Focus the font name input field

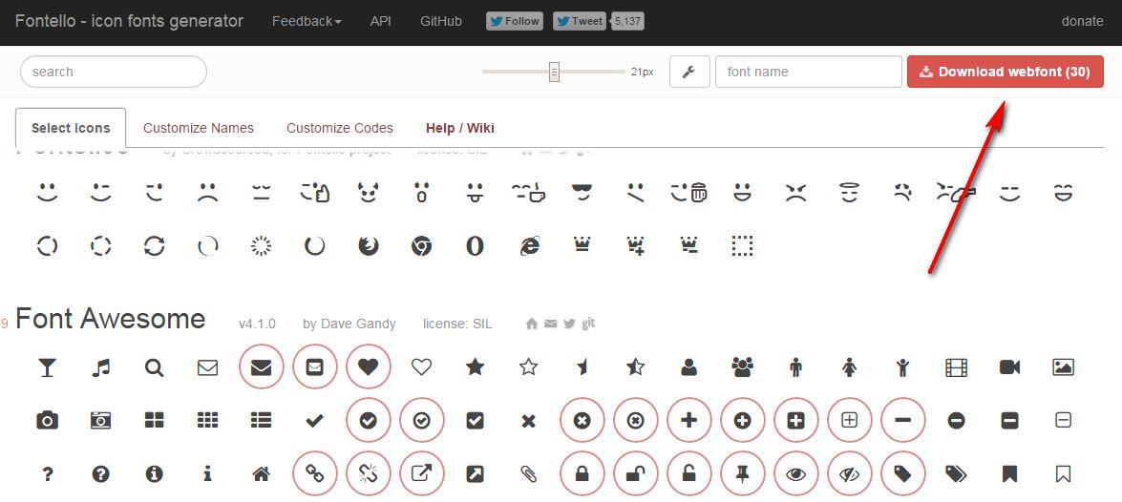click(809, 72)
